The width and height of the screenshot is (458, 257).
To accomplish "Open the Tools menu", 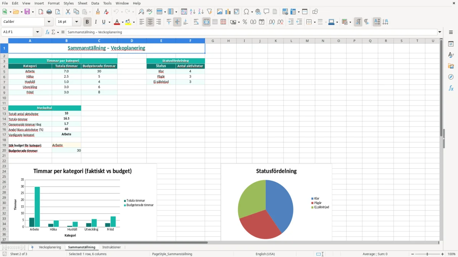I will coord(107,3).
